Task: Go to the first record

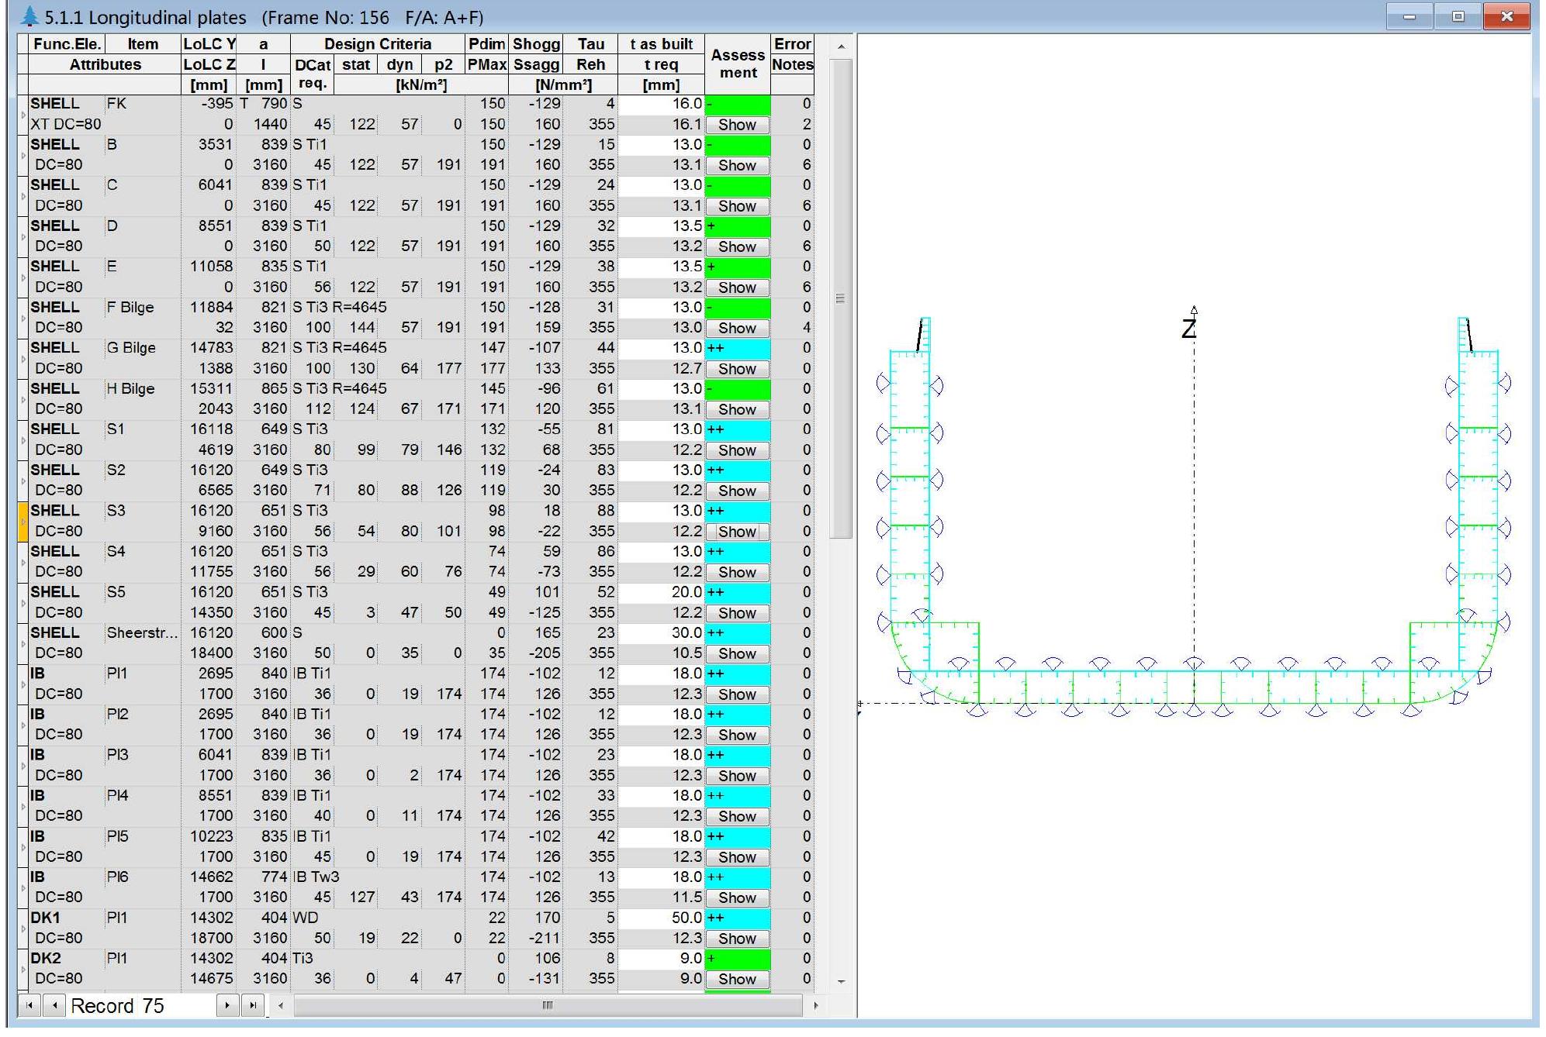Action: pyautogui.click(x=29, y=1005)
